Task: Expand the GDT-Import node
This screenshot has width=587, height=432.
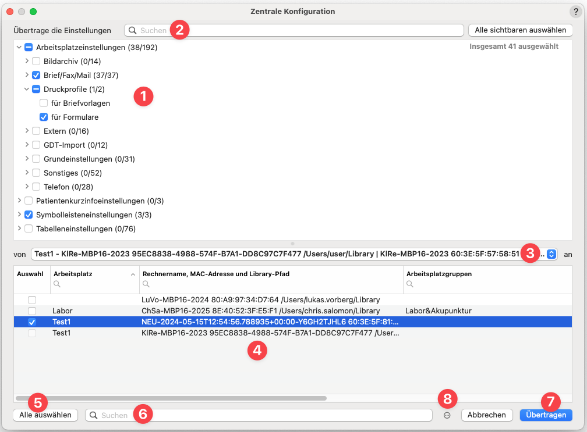Action: (x=27, y=144)
